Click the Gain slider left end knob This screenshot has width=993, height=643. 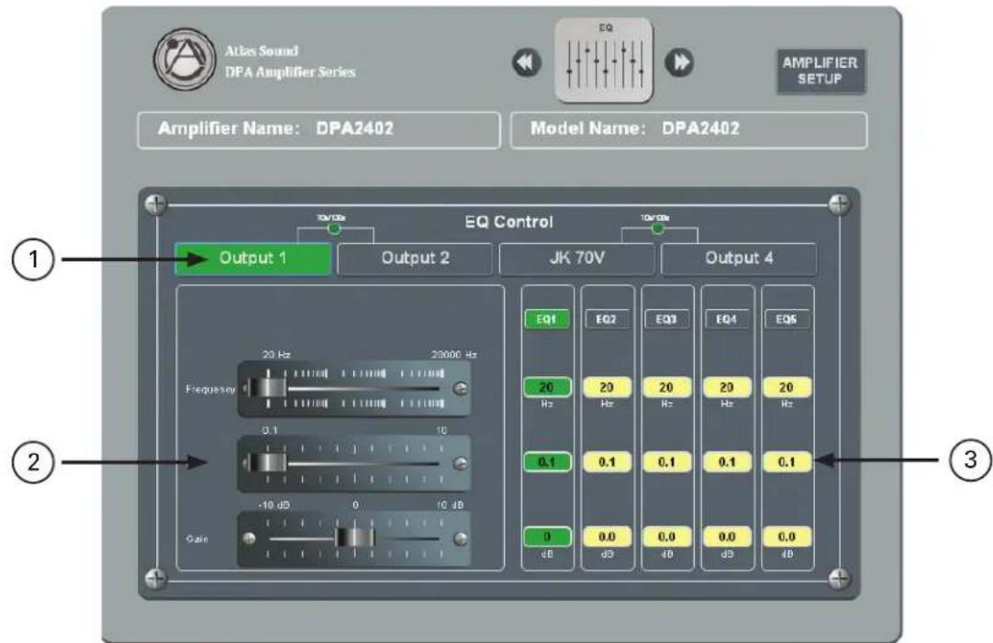(x=249, y=538)
